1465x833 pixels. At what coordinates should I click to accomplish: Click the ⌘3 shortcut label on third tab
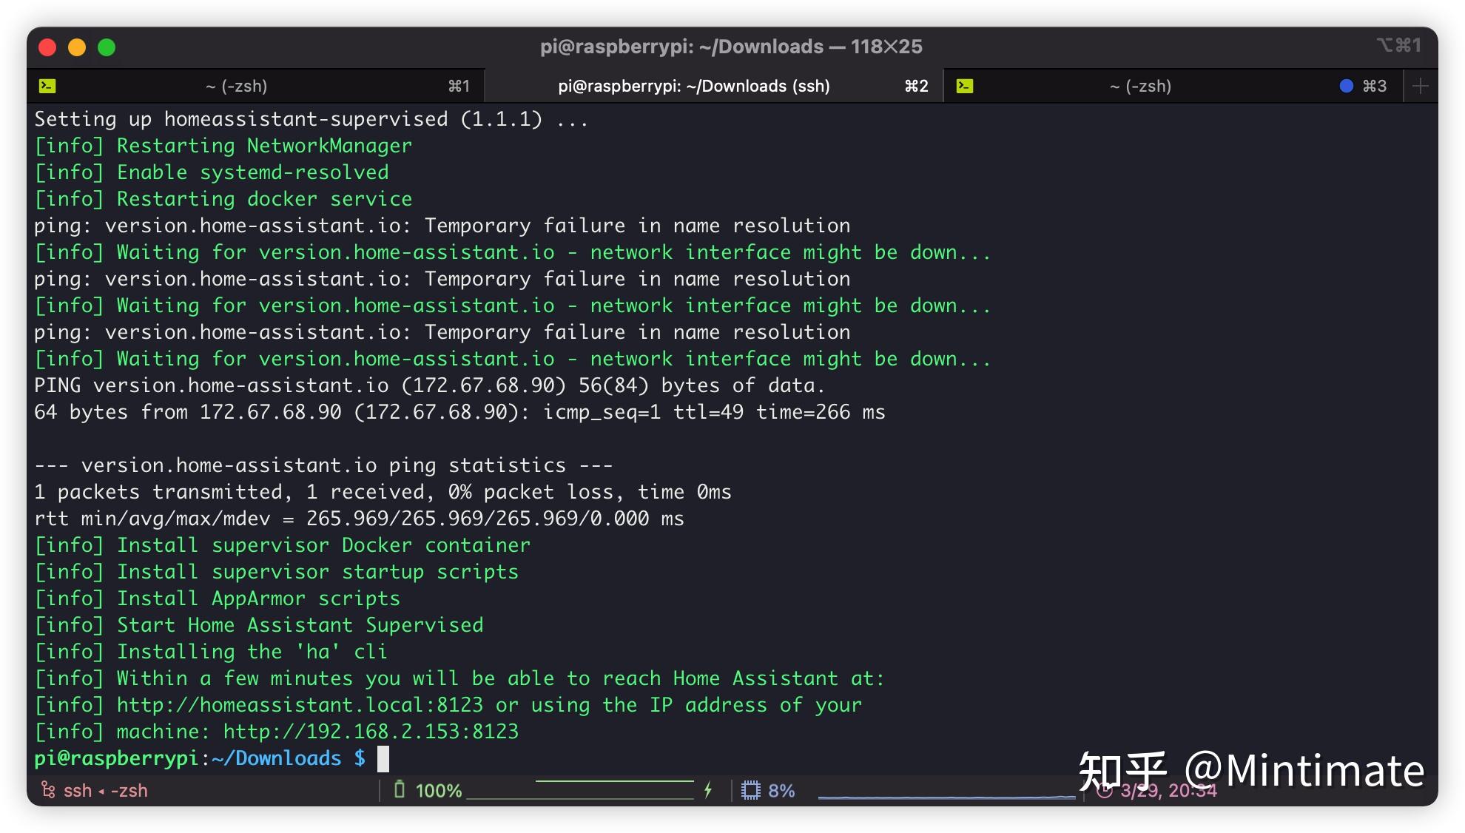1375,86
